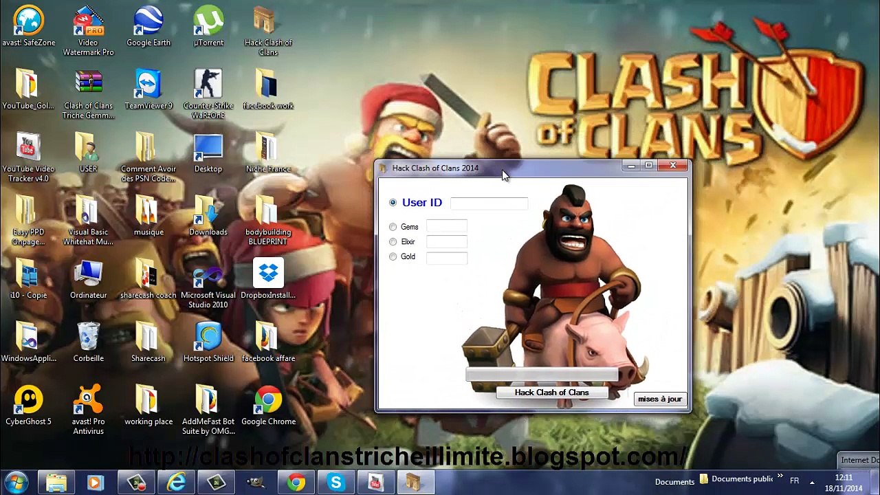
Task: Select the facebook affare folder
Action: click(268, 343)
